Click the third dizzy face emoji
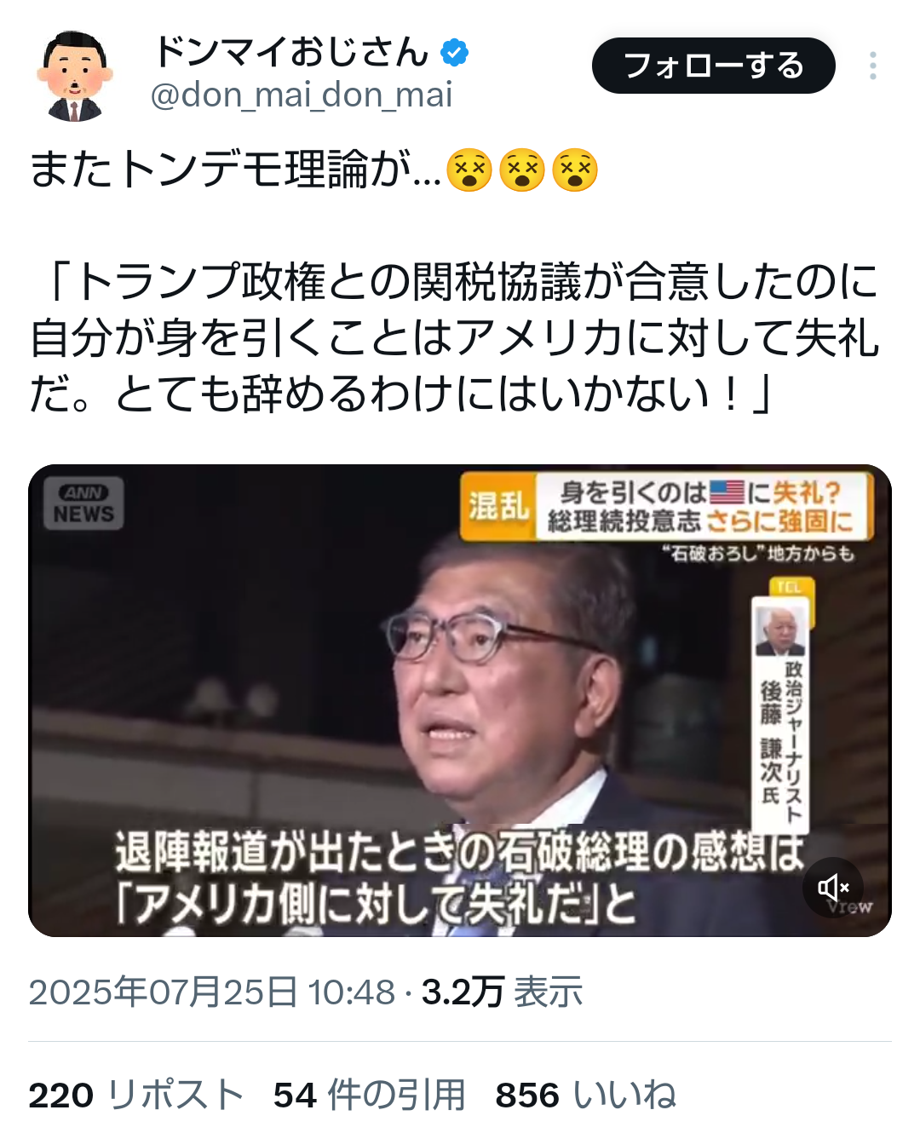 click(575, 170)
